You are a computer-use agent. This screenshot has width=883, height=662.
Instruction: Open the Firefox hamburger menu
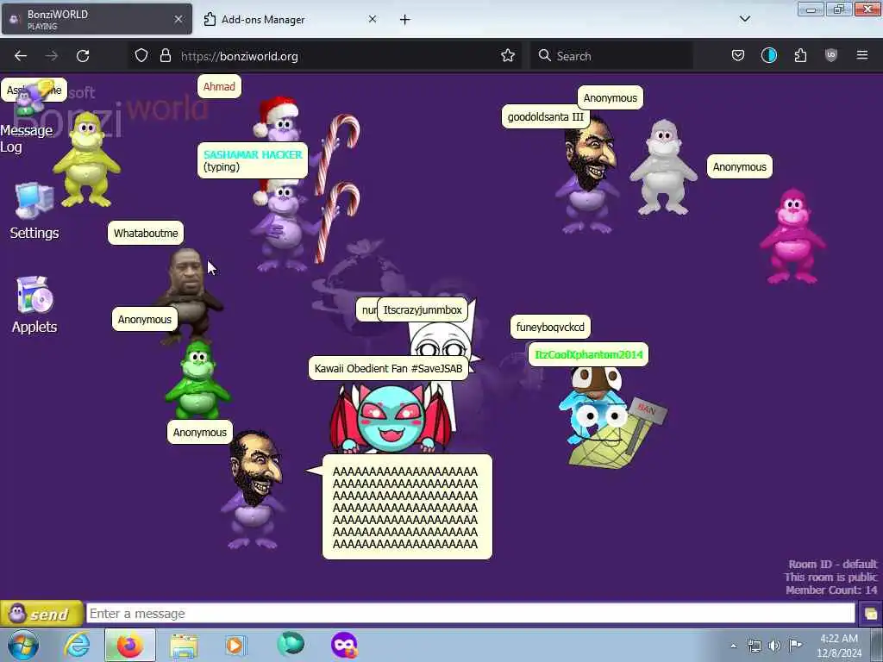click(862, 55)
